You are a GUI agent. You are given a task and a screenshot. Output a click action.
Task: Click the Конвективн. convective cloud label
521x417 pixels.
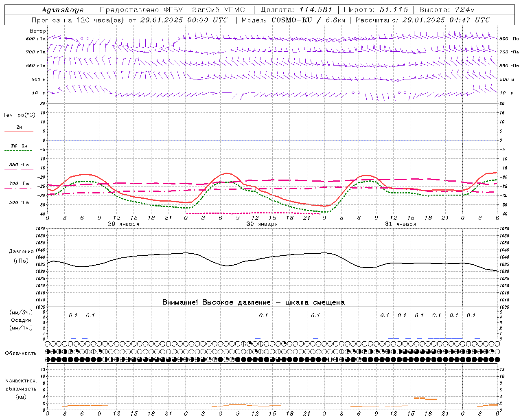pyautogui.click(x=21, y=381)
